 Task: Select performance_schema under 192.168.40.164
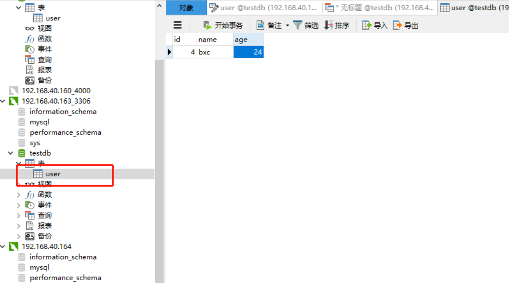pyautogui.click(x=65, y=278)
